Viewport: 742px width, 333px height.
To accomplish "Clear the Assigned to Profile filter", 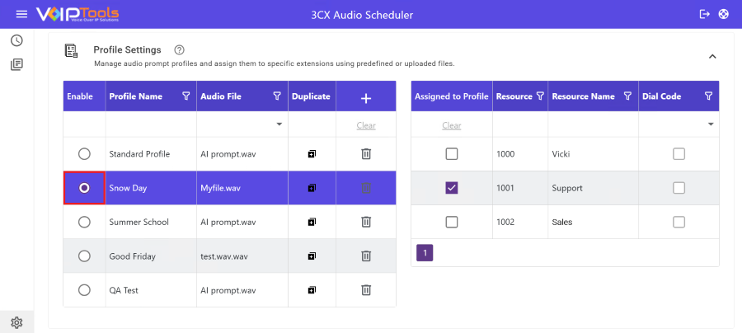I will pyautogui.click(x=452, y=125).
